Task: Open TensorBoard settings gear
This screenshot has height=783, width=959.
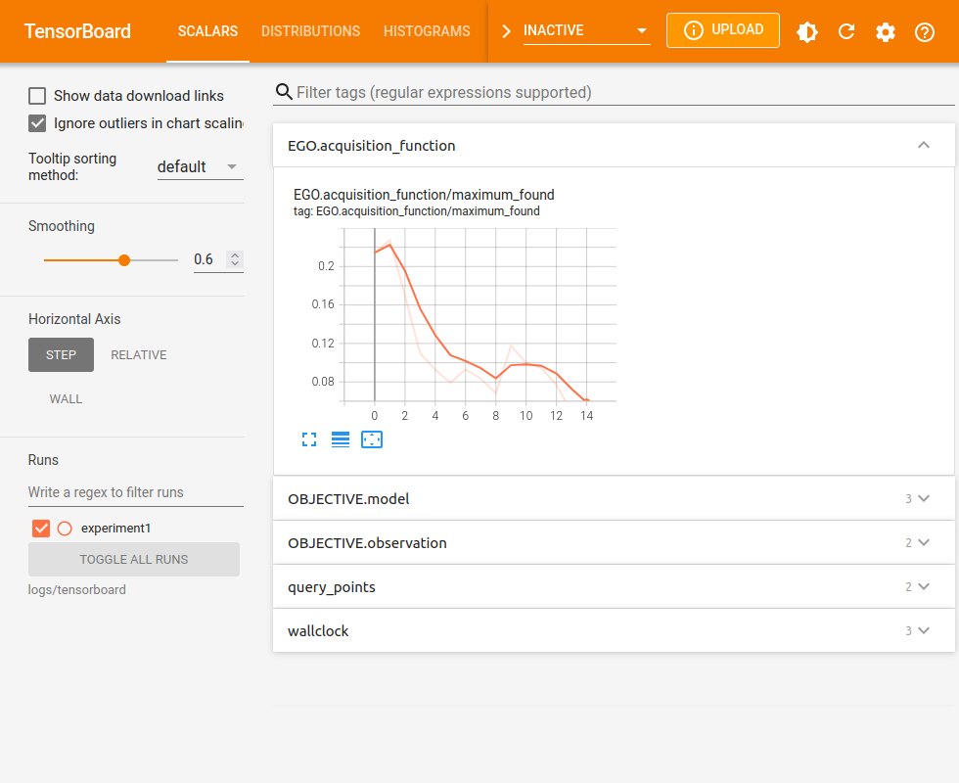Action: 886,31
